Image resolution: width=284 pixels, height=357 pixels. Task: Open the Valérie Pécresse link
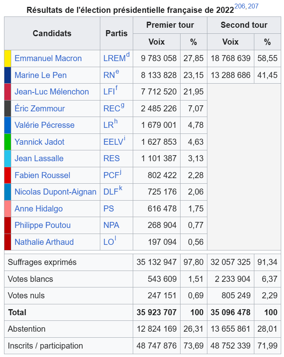click(x=45, y=125)
